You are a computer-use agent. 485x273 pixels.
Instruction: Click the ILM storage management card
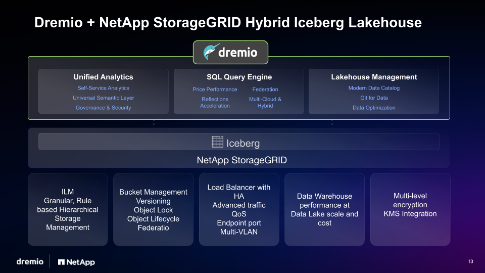68,209
